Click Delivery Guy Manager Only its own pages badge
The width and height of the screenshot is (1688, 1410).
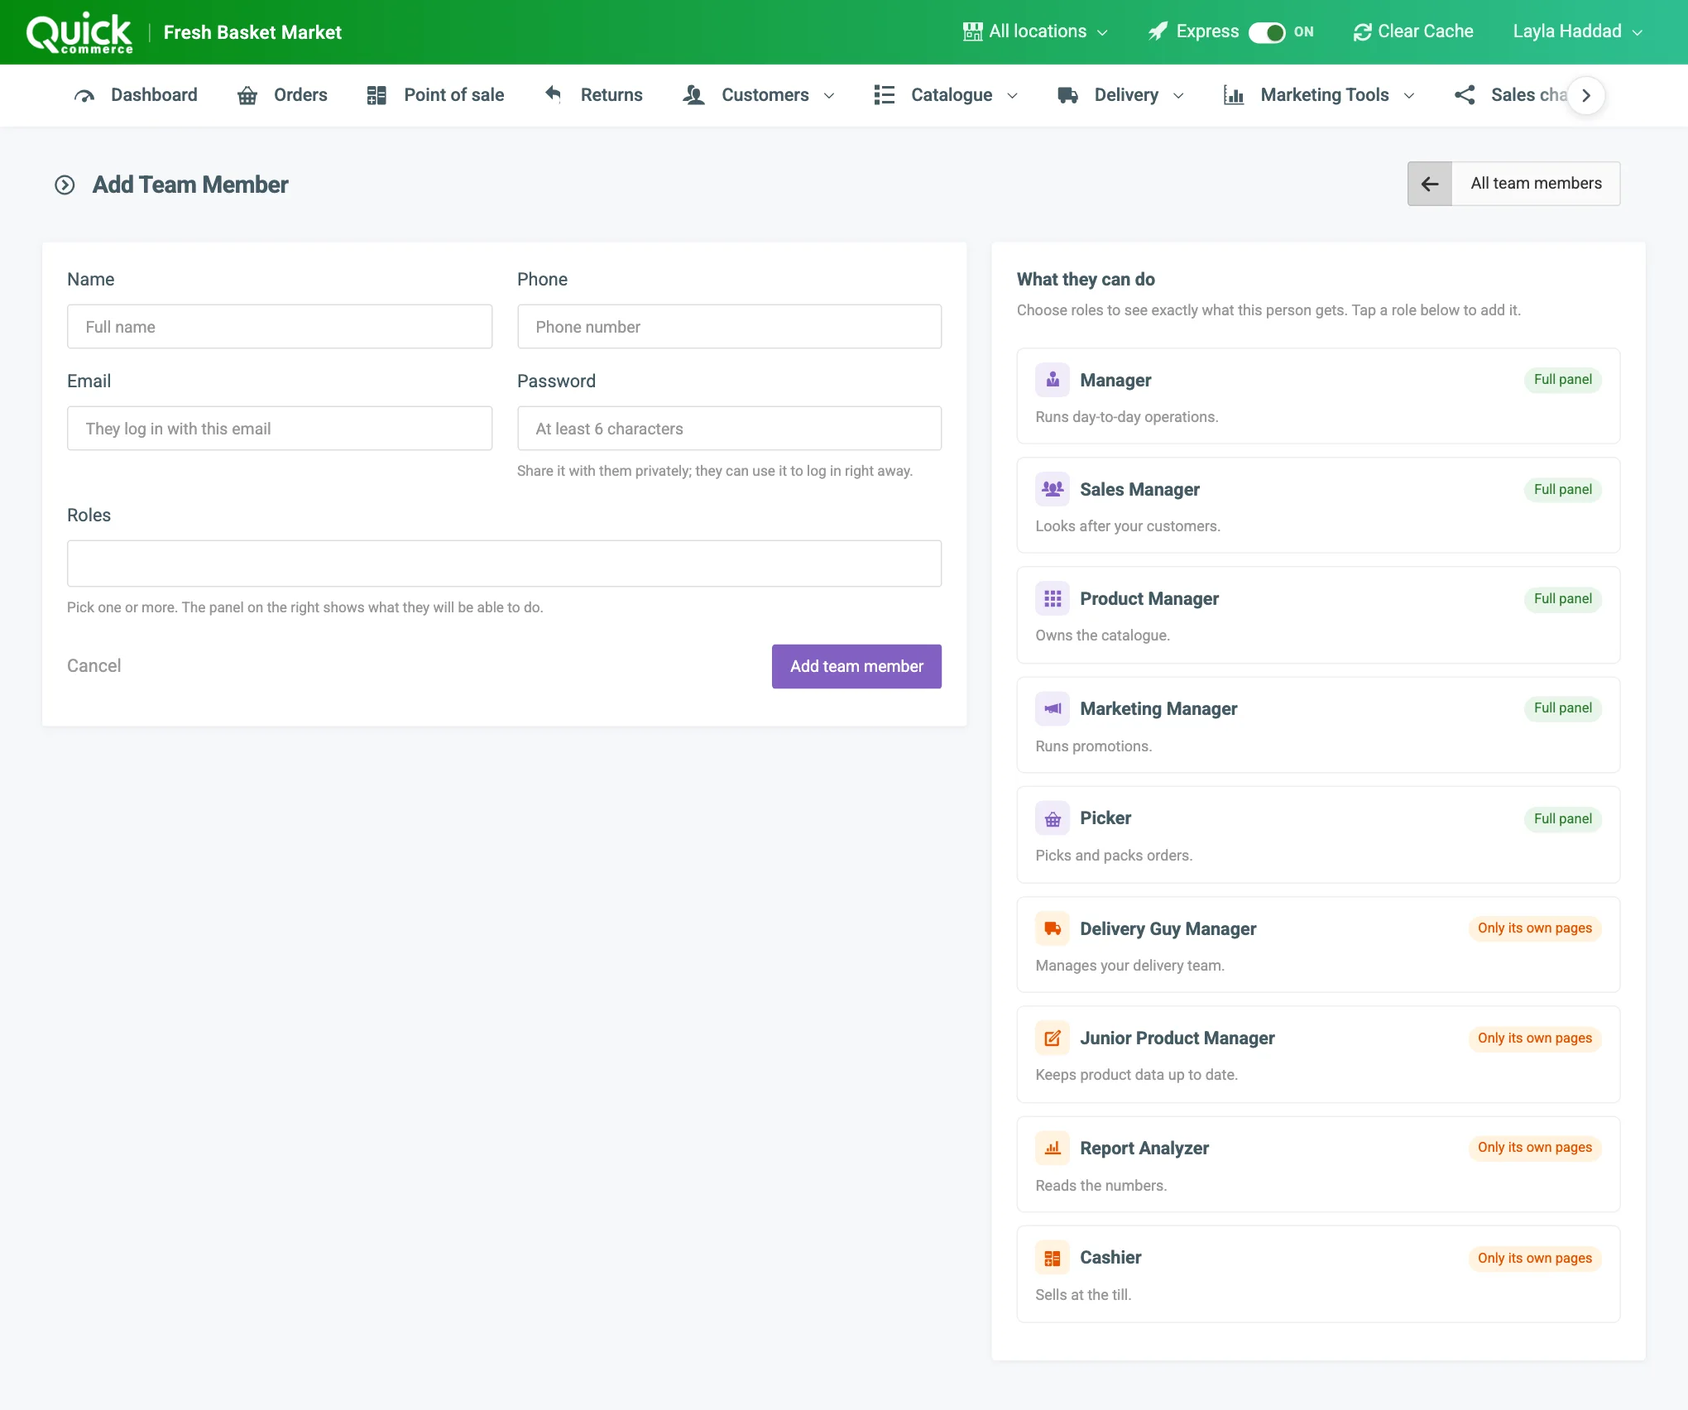[1535, 928]
